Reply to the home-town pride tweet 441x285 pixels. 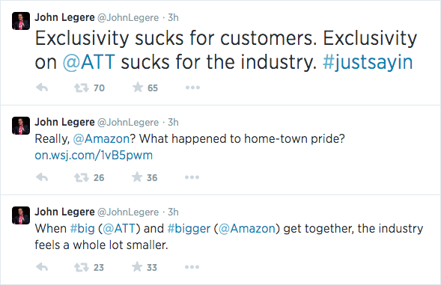[x=42, y=177]
